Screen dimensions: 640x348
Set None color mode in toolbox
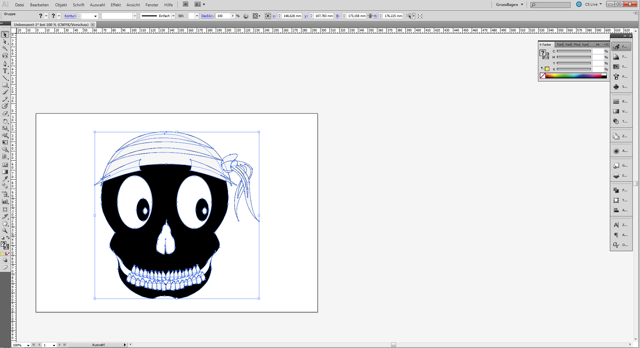click(8, 254)
